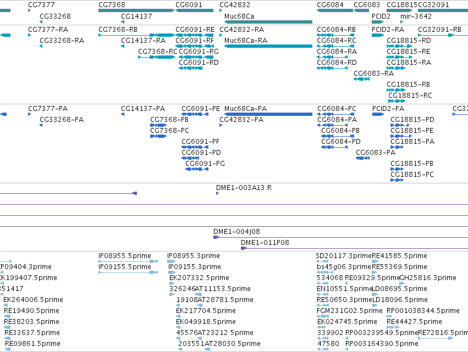The width and height of the screenshot is (468, 352).
Task: Click the CG6091-RD transcript glyph
Action: (x=191, y=68)
